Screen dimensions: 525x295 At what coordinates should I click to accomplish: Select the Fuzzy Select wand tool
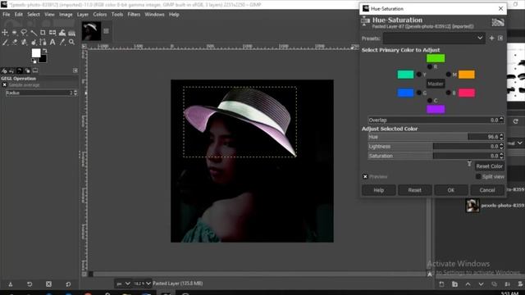[34, 33]
